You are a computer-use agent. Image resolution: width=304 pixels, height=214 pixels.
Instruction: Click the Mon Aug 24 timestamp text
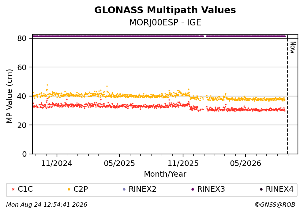click(47, 205)
